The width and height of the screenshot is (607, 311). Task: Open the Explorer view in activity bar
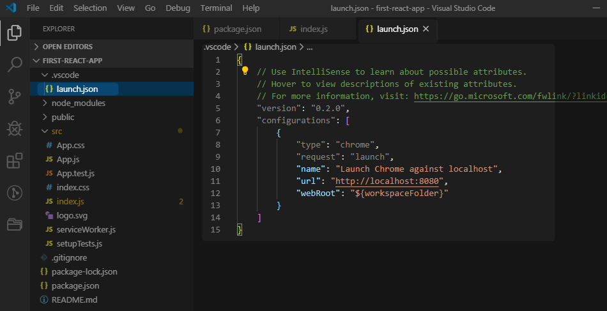click(x=15, y=33)
